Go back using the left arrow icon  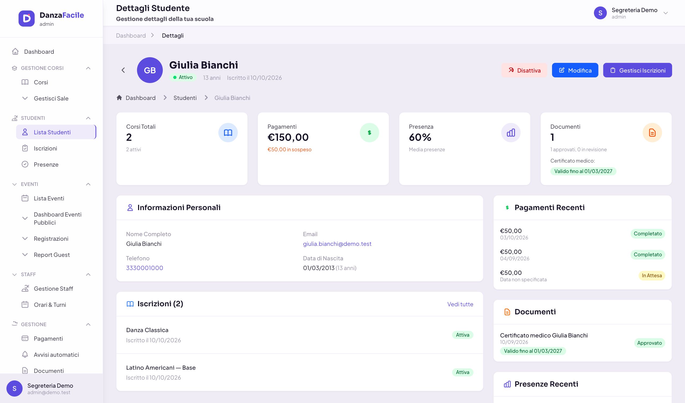pos(123,70)
